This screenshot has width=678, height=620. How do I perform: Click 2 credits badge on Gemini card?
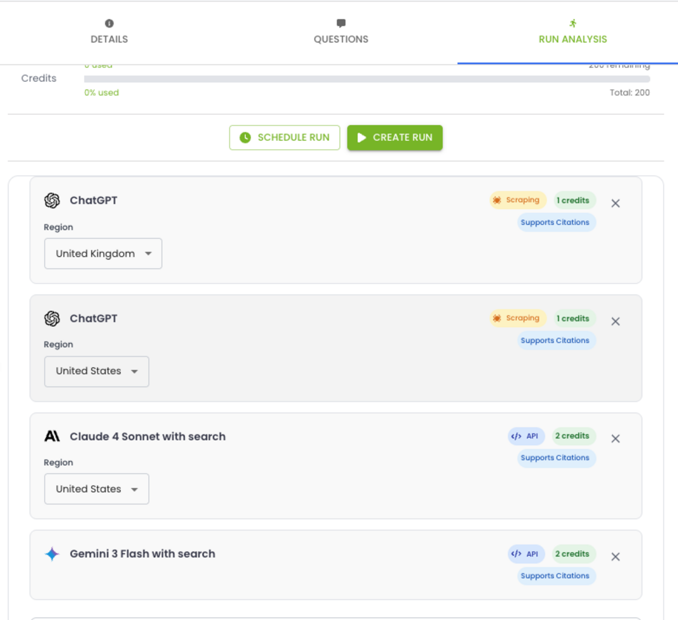coord(573,554)
